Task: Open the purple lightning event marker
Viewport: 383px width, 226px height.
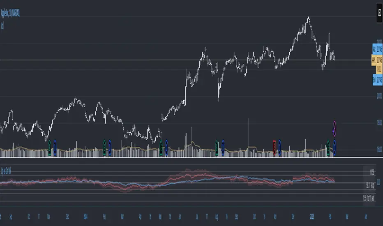Action: click(335, 128)
